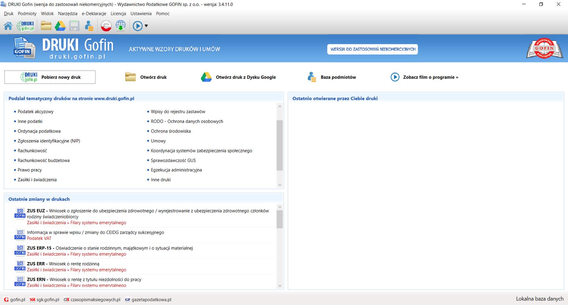This screenshot has width=568, height=305.
Task: Click the DRUKI Gofin banner logo
Action: tap(64, 48)
